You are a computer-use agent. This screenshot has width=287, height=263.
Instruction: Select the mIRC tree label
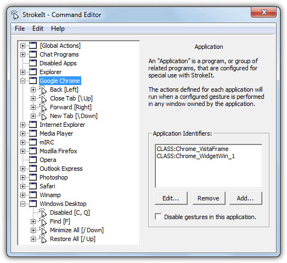(47, 142)
